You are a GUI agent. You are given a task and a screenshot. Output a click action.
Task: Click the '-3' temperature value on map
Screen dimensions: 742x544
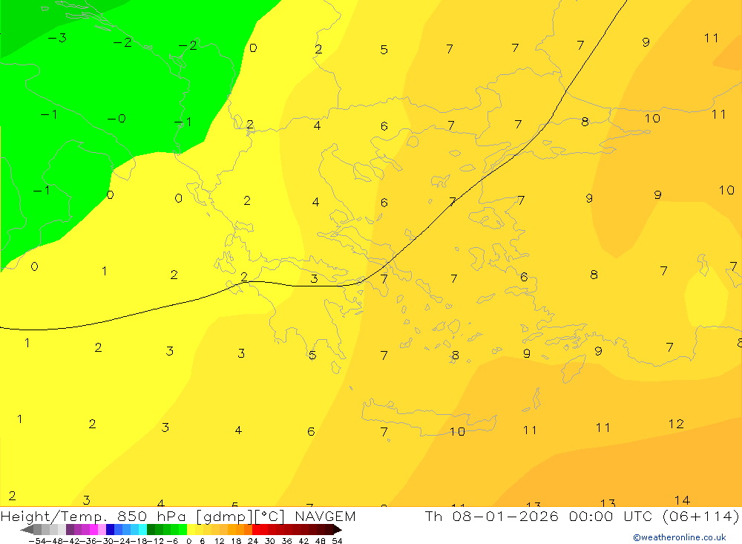coord(57,38)
